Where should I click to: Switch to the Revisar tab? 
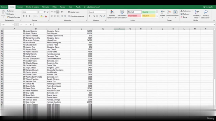pyautogui.click(x=62, y=7)
